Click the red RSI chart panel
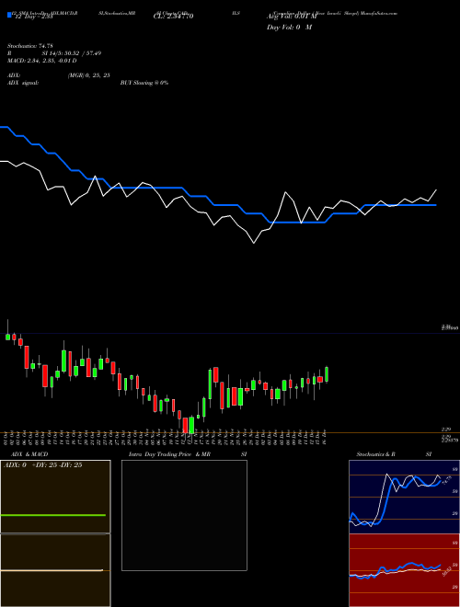The width and height of the screenshot is (460, 607). click(x=404, y=570)
